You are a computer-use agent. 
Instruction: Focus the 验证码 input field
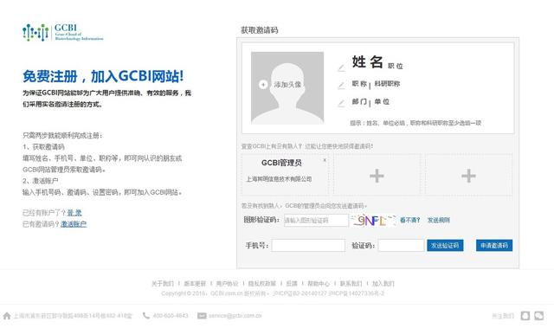point(401,245)
